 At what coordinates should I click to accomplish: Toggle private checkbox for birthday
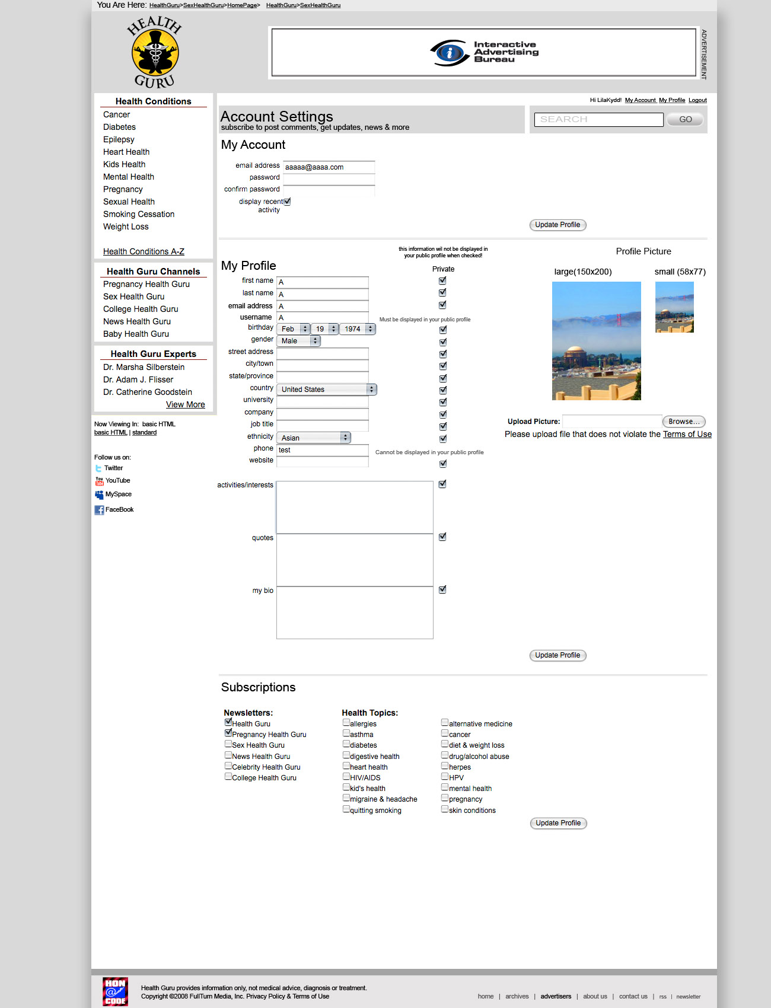click(x=443, y=330)
